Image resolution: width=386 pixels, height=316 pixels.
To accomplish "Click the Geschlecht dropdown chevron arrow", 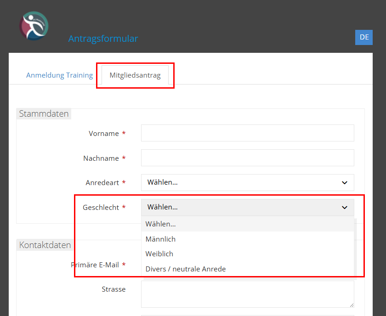I will coord(345,208).
